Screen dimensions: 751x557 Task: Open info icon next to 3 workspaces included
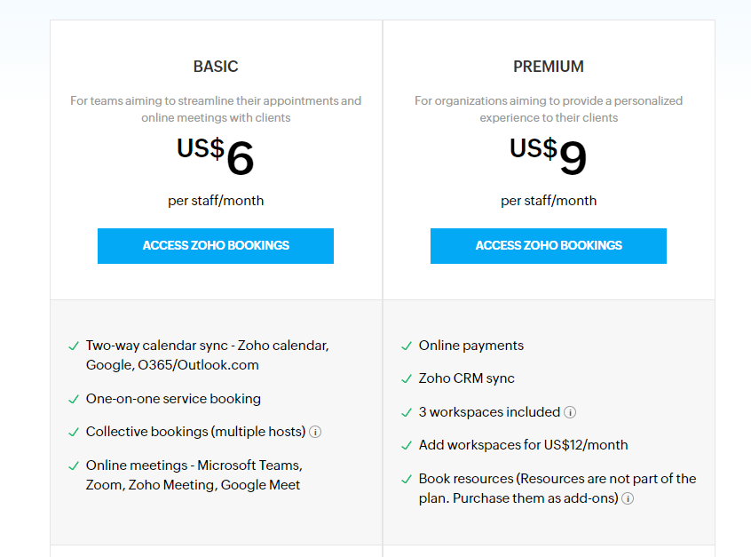pyautogui.click(x=570, y=412)
